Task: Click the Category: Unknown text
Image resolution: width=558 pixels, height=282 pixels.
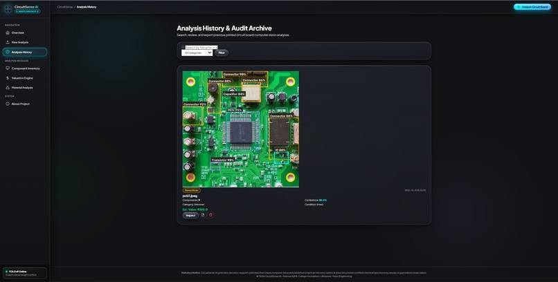Action: (194, 205)
